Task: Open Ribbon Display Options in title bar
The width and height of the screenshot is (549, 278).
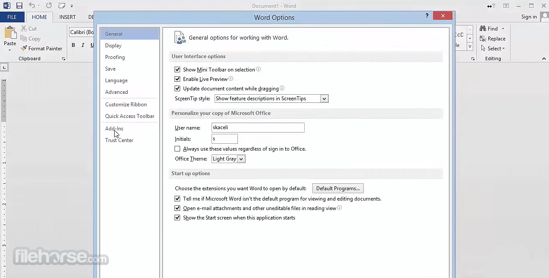Action: tap(506, 6)
